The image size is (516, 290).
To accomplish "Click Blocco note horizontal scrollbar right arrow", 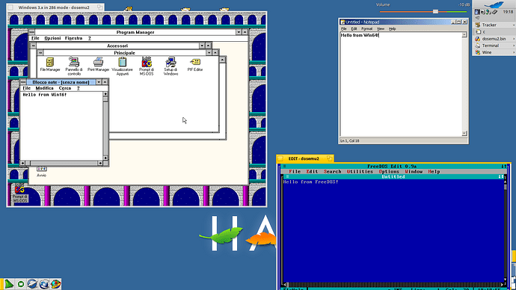I will pos(100,163).
